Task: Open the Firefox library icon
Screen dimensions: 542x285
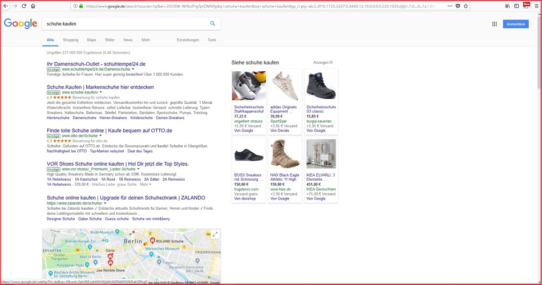Action: click(x=507, y=6)
